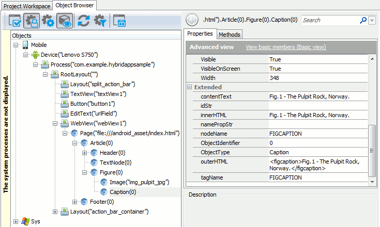The width and height of the screenshot is (380, 227).
Task: Click the window layout toolbar icon
Action: (x=119, y=21)
